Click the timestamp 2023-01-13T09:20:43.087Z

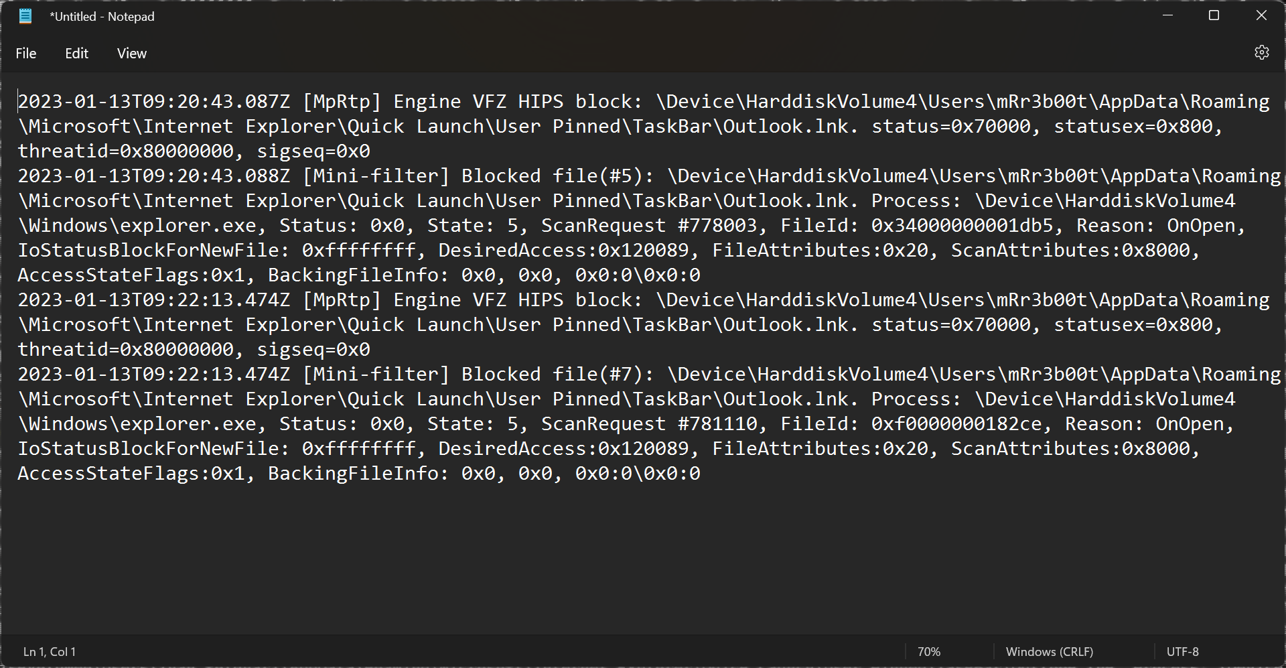[154, 101]
